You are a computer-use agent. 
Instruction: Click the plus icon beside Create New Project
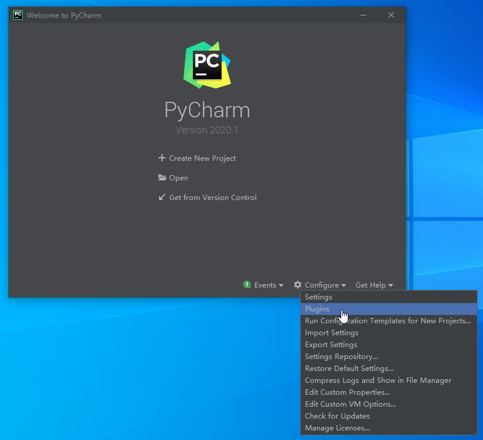[162, 158]
